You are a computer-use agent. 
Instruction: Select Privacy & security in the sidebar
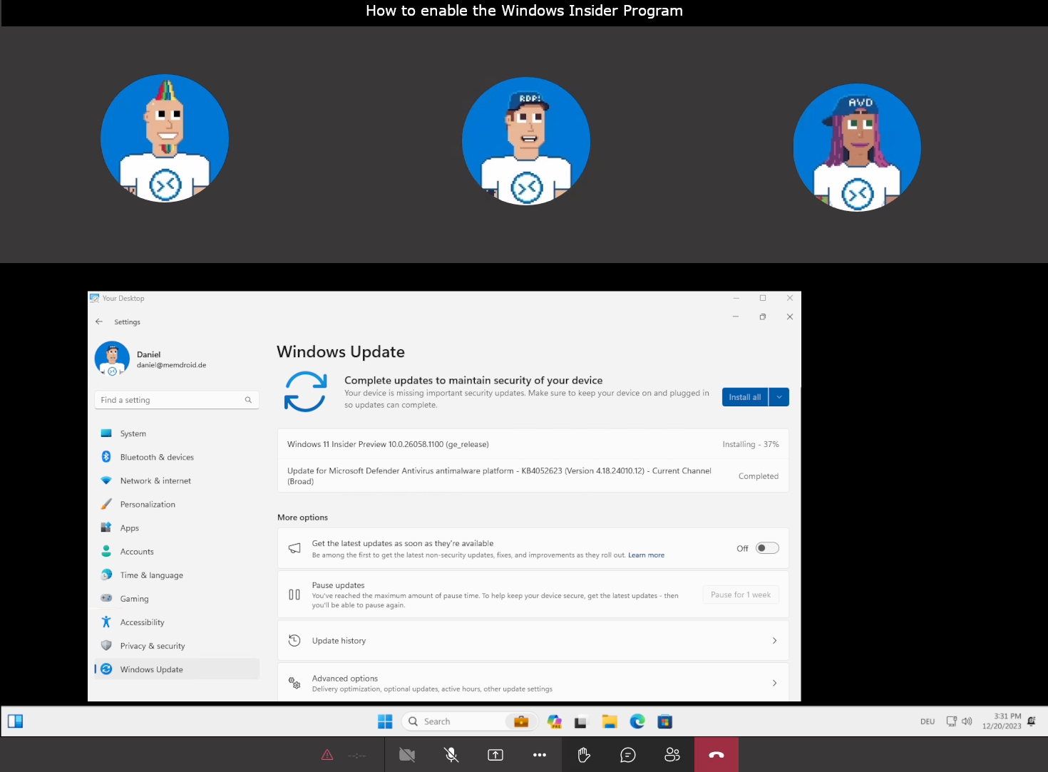pos(153,645)
